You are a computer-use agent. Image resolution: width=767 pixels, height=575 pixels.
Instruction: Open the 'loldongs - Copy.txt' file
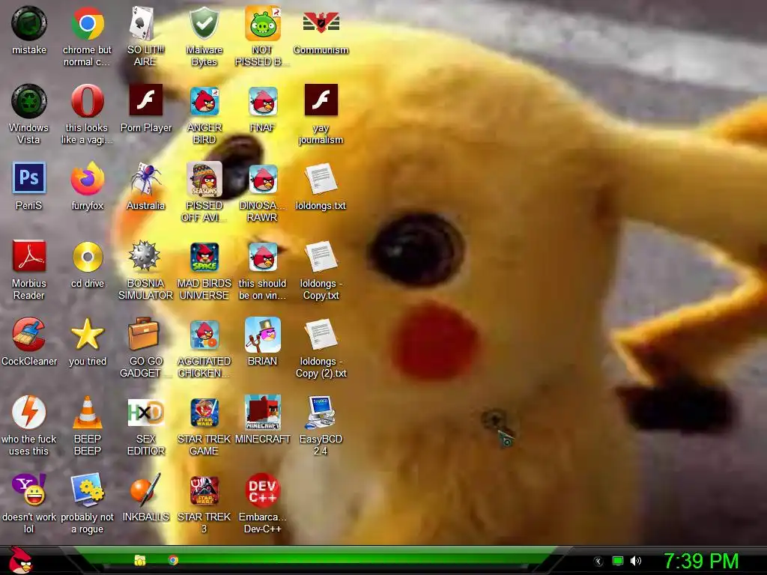[321, 256]
